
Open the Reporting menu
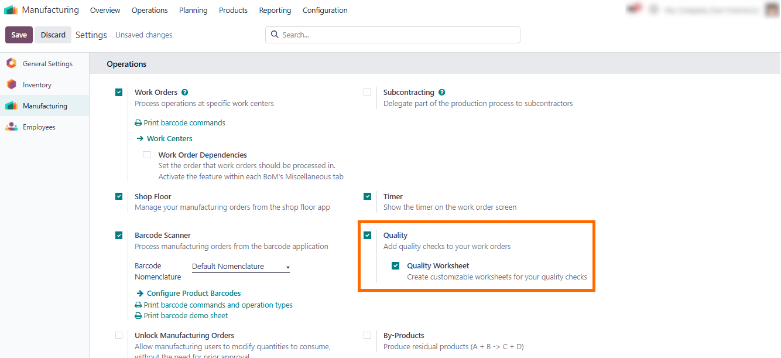pos(275,10)
